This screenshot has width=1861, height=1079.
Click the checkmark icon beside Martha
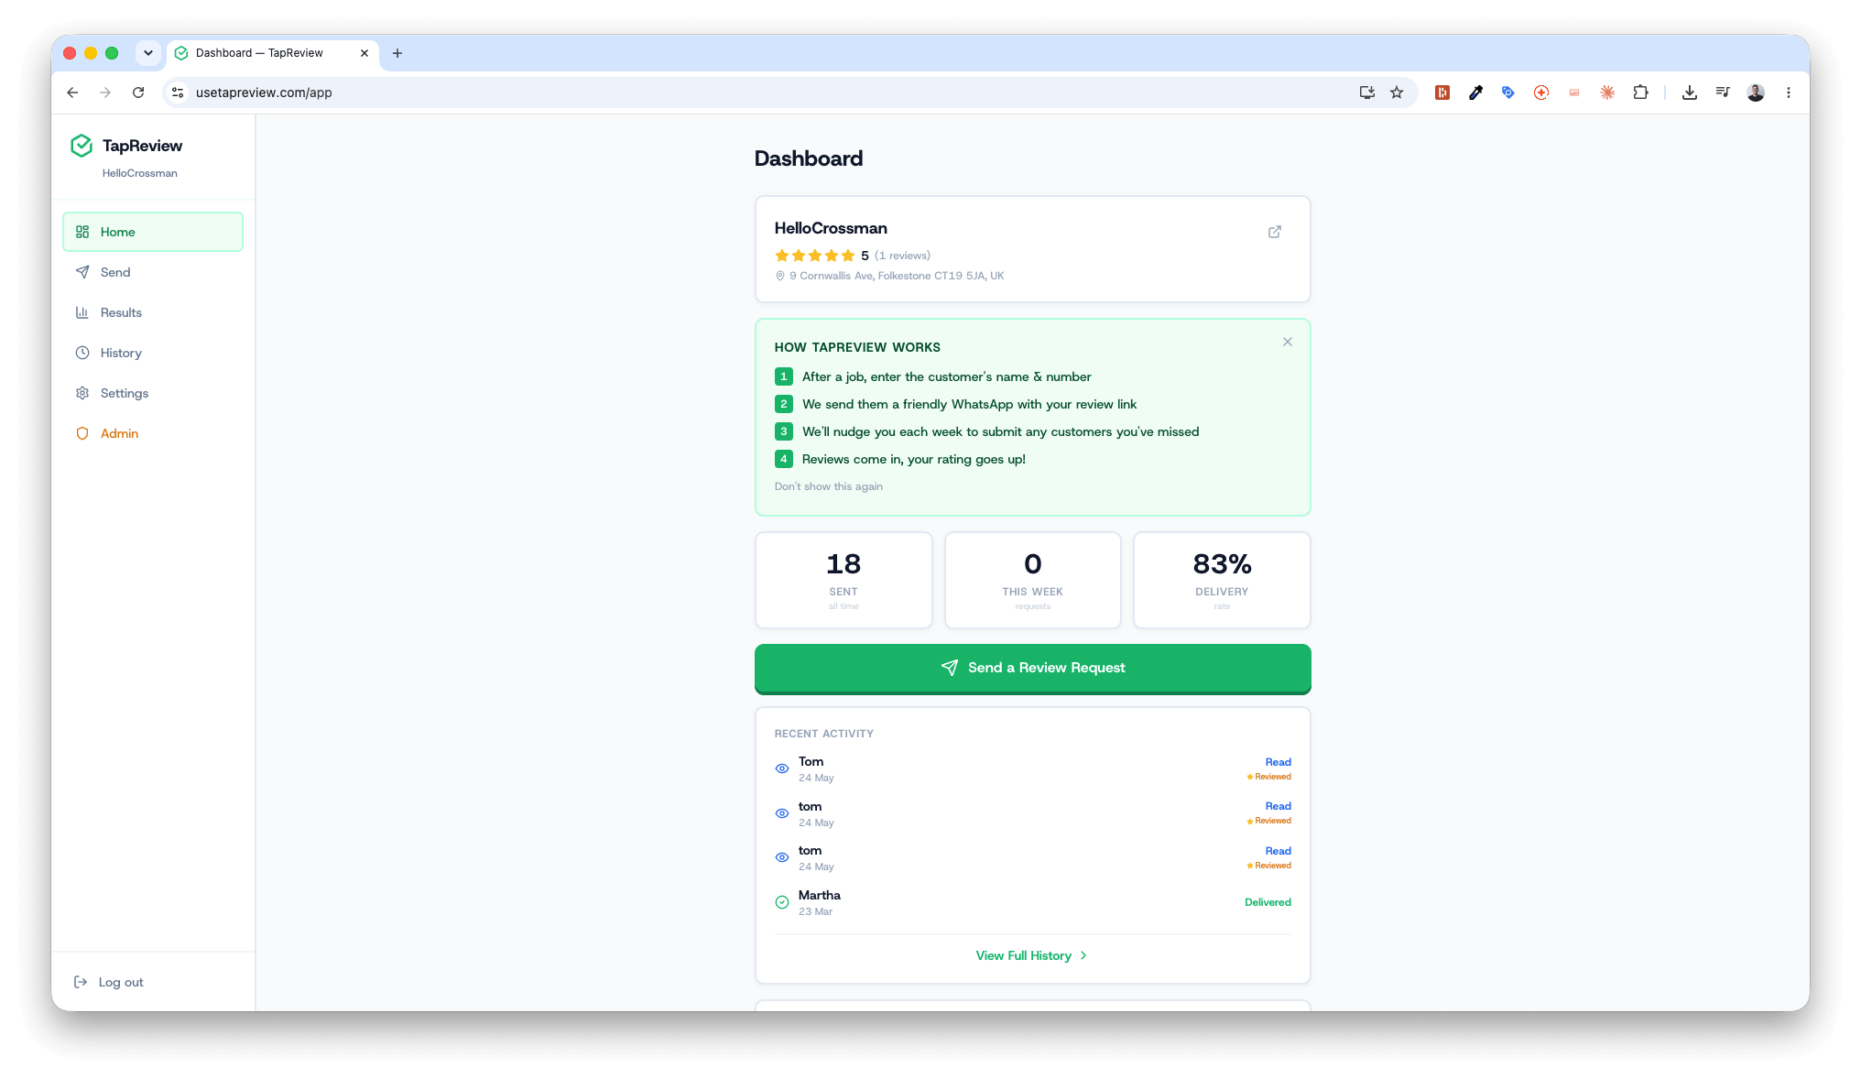pos(782,902)
